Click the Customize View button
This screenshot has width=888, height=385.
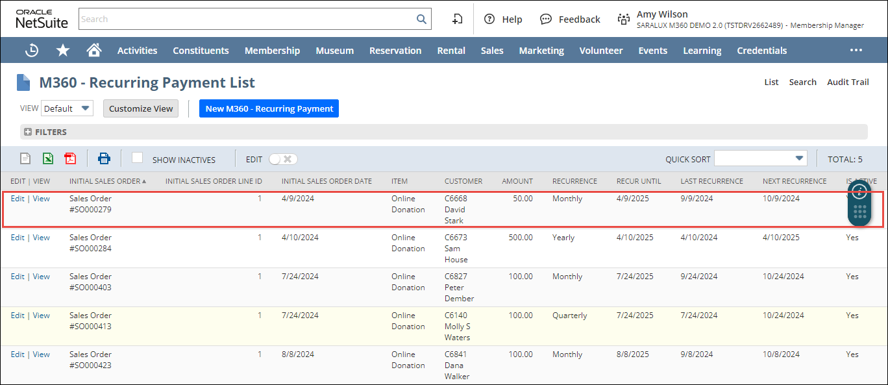click(141, 108)
